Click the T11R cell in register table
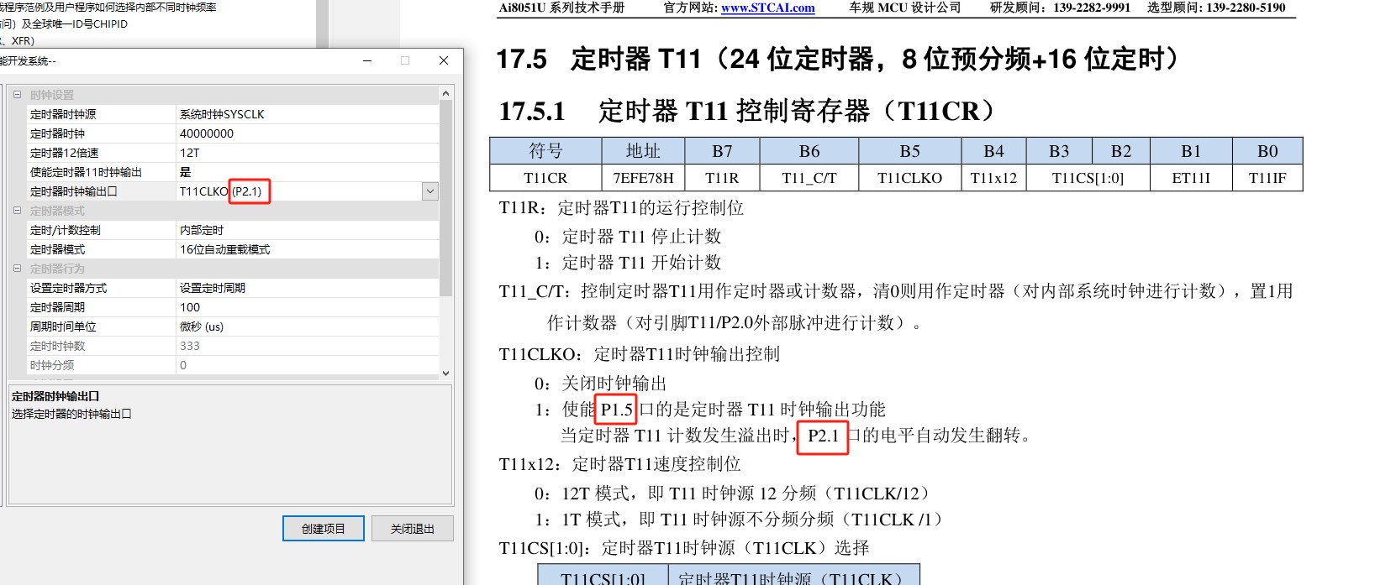 (722, 178)
